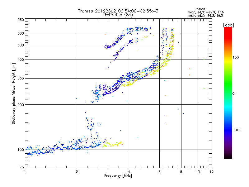Image resolution: width=249 pixels, height=187 pixels.
Task: Click the frequency axis '4' tick label
Action: (x=129, y=172)
